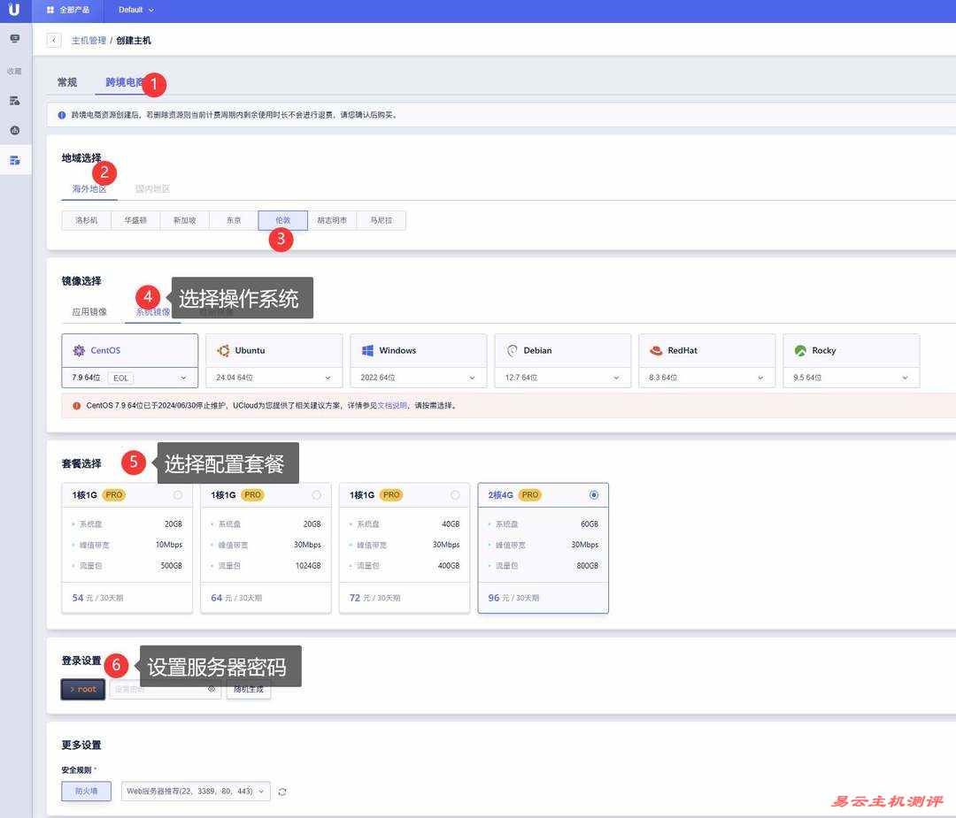Select the 国内地区 region tab
The image size is (956, 818).
tap(152, 189)
